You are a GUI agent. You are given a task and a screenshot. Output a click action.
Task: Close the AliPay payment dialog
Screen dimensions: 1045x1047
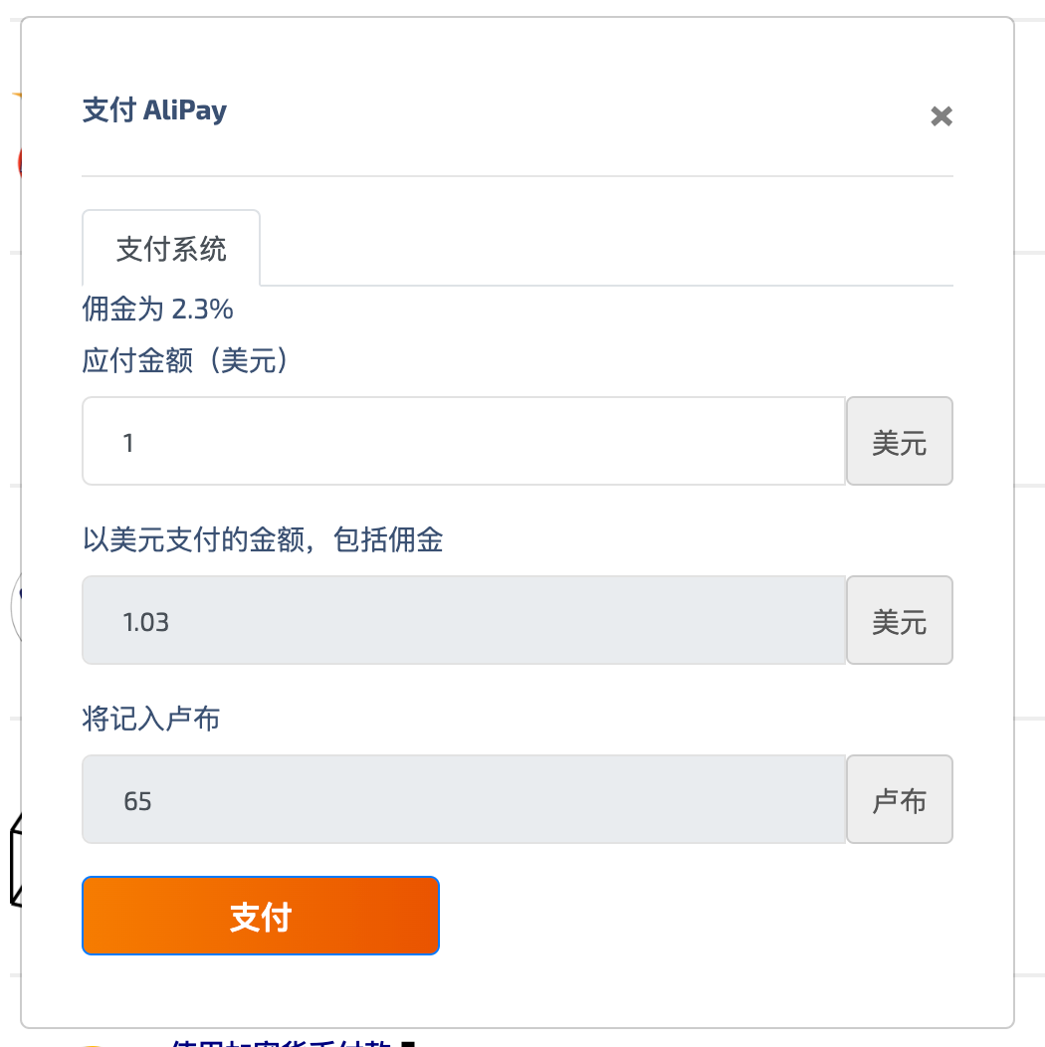coord(940,117)
